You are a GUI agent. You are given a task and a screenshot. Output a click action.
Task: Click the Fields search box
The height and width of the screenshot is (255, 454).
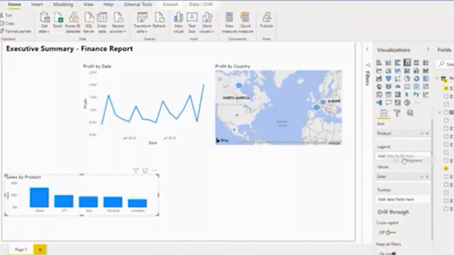[448, 64]
